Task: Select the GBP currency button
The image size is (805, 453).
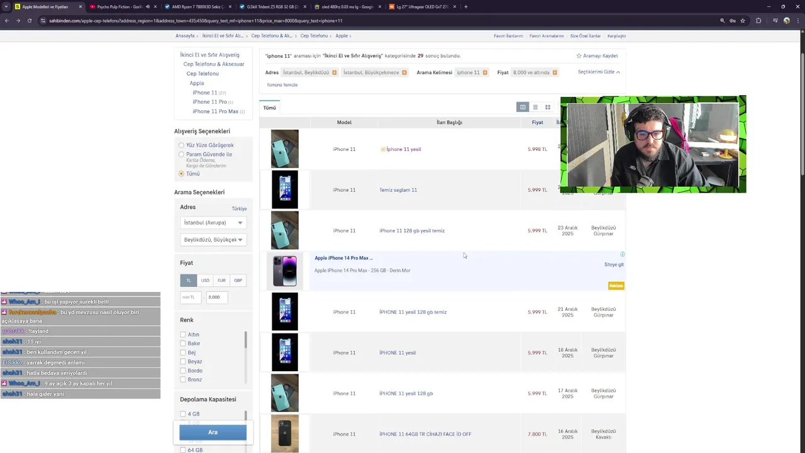Action: click(238, 280)
